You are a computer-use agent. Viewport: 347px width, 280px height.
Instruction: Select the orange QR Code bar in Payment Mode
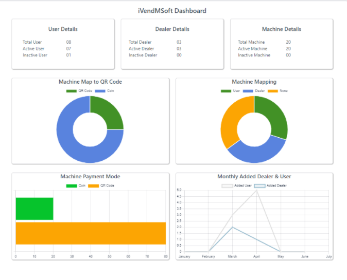pyautogui.click(x=91, y=233)
